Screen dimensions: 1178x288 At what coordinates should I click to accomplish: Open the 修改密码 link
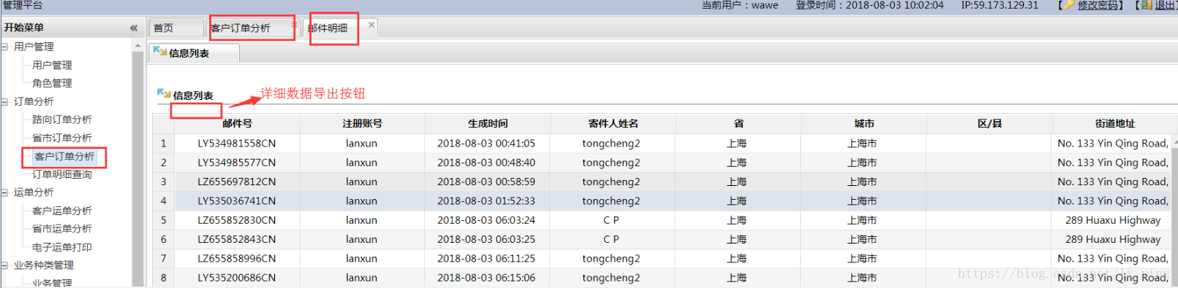1097,5
